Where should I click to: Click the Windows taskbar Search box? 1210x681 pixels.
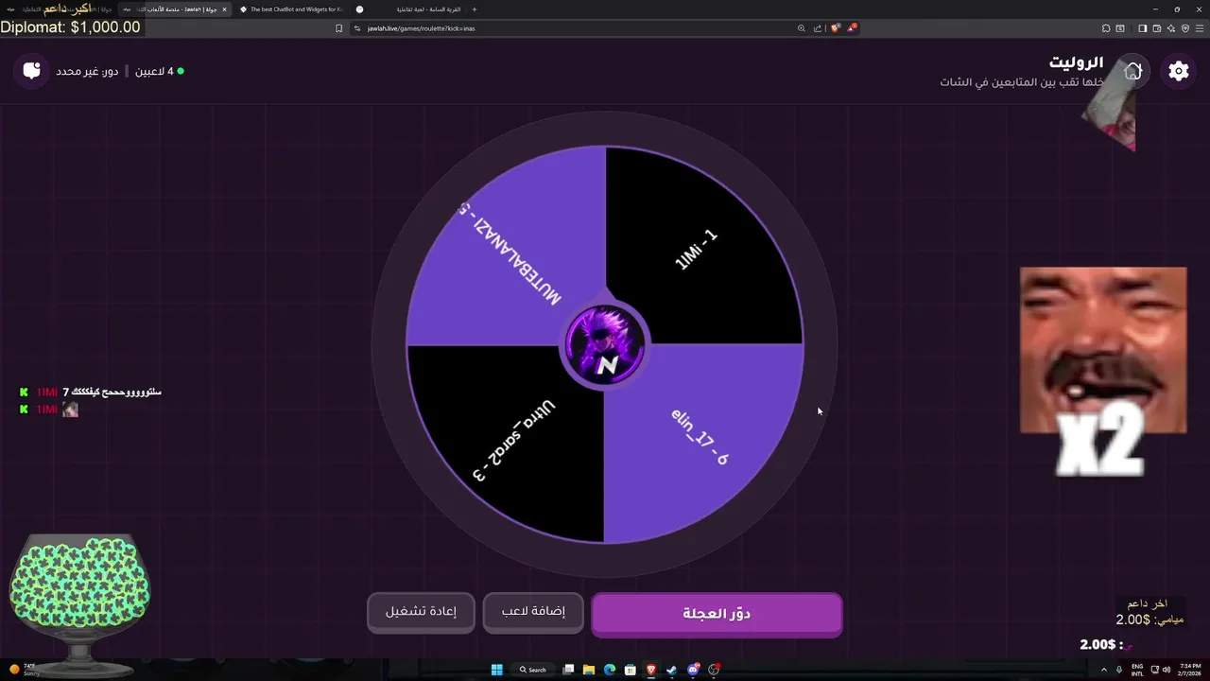(x=533, y=670)
